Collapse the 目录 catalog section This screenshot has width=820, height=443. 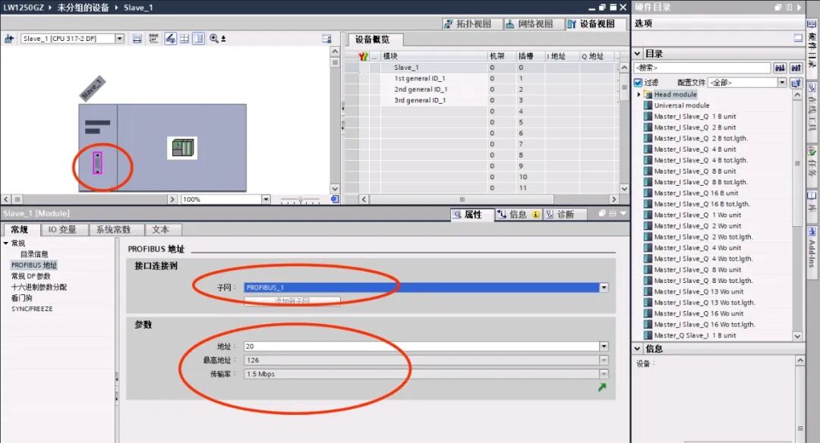pos(638,54)
